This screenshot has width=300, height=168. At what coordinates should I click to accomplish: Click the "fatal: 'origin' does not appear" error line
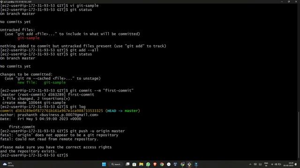click(x=59, y=135)
